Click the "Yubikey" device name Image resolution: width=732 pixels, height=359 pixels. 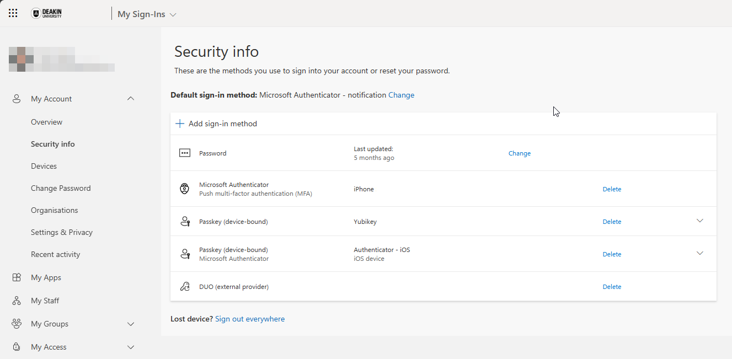365,222
